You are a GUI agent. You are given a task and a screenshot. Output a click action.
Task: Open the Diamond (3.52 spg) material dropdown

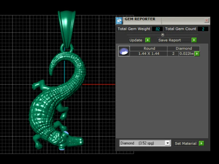[167, 143]
